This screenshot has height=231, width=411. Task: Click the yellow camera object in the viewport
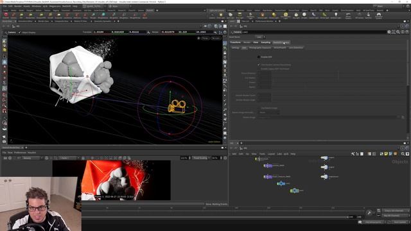click(x=177, y=106)
